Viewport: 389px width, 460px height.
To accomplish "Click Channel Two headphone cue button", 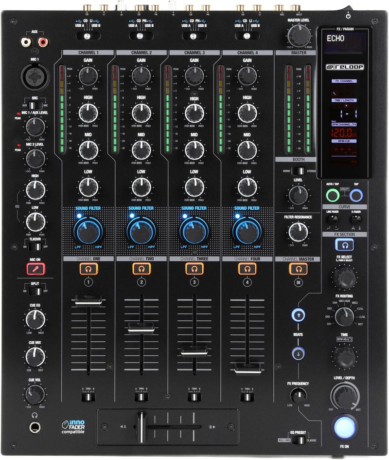I will tap(141, 269).
